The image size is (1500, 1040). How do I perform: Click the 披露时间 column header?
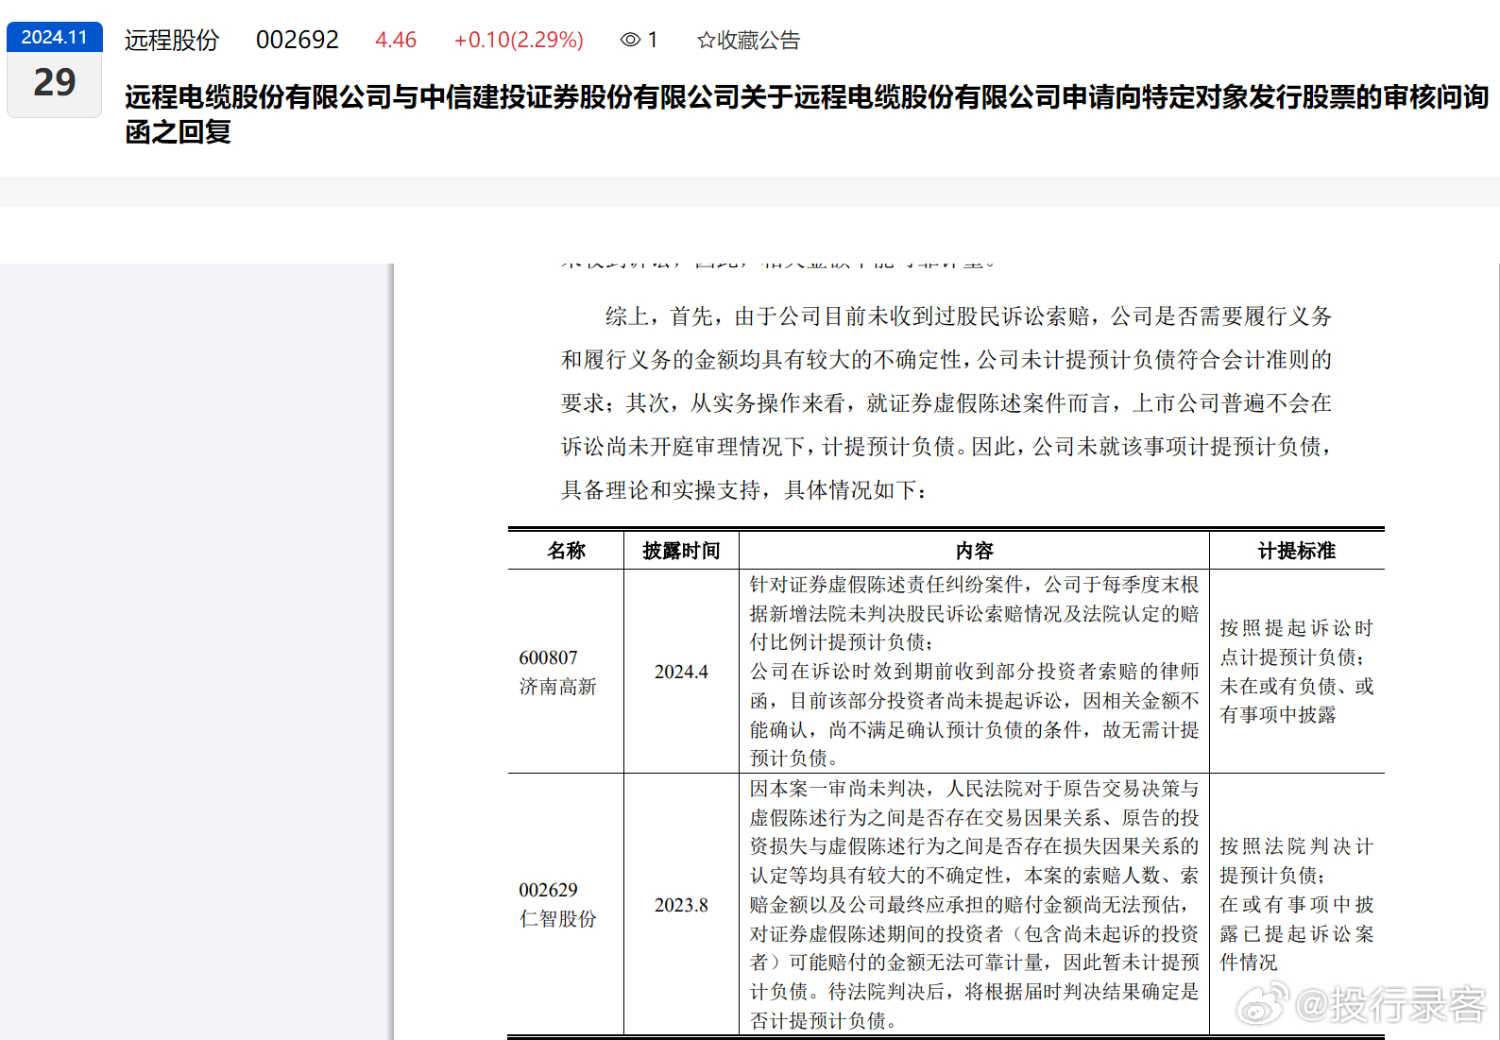coord(681,551)
